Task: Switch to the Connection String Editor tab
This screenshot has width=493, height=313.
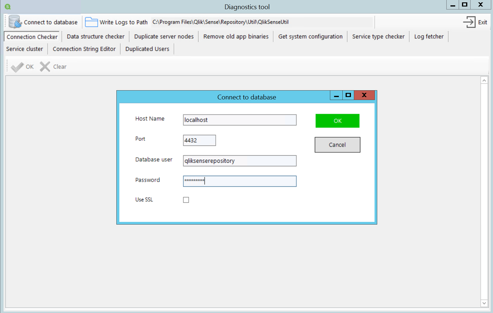Action: click(x=84, y=49)
